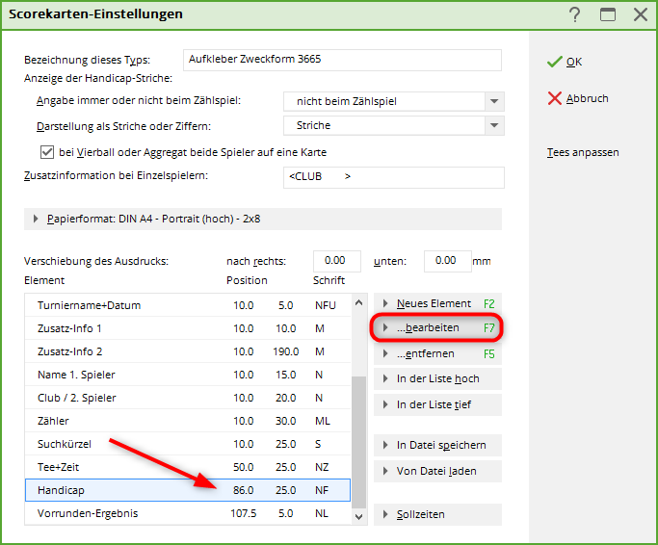Click the ...bearbeiten button

pyautogui.click(x=436, y=328)
